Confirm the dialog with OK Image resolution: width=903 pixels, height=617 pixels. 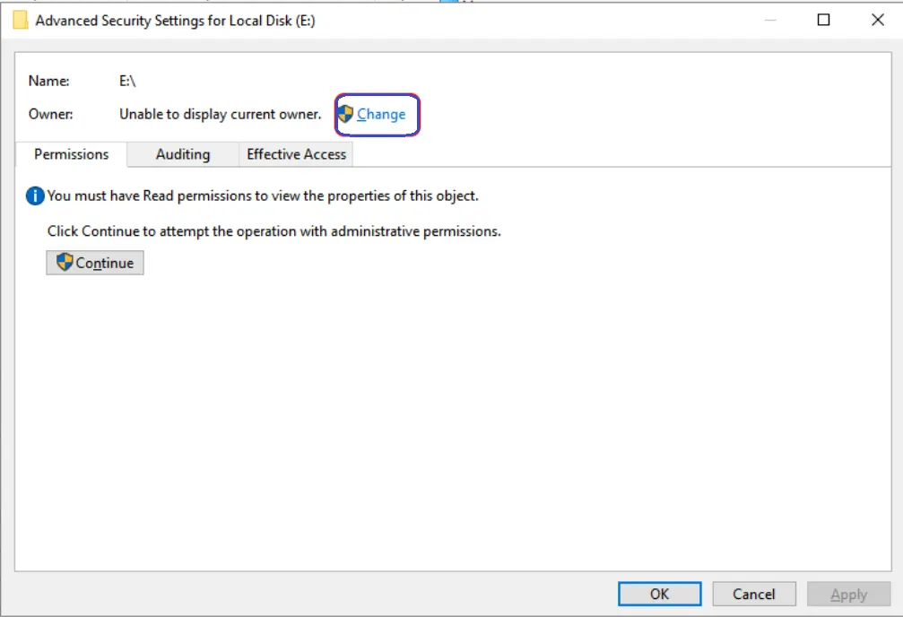pyautogui.click(x=659, y=594)
